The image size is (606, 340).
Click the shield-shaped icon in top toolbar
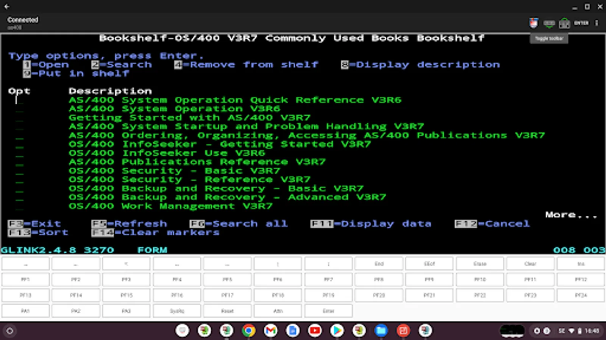(534, 23)
